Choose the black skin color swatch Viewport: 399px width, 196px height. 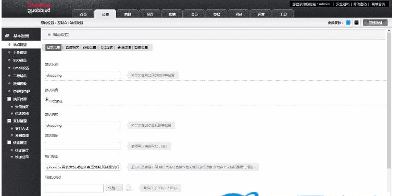tap(356, 22)
